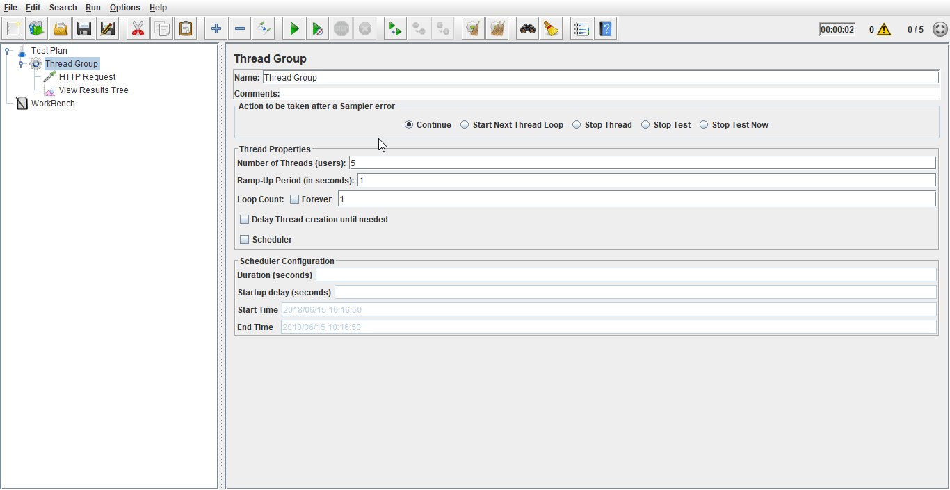Enable the Forever loop count checkbox

pos(294,199)
